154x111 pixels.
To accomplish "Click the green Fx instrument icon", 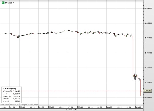I will (3, 3).
